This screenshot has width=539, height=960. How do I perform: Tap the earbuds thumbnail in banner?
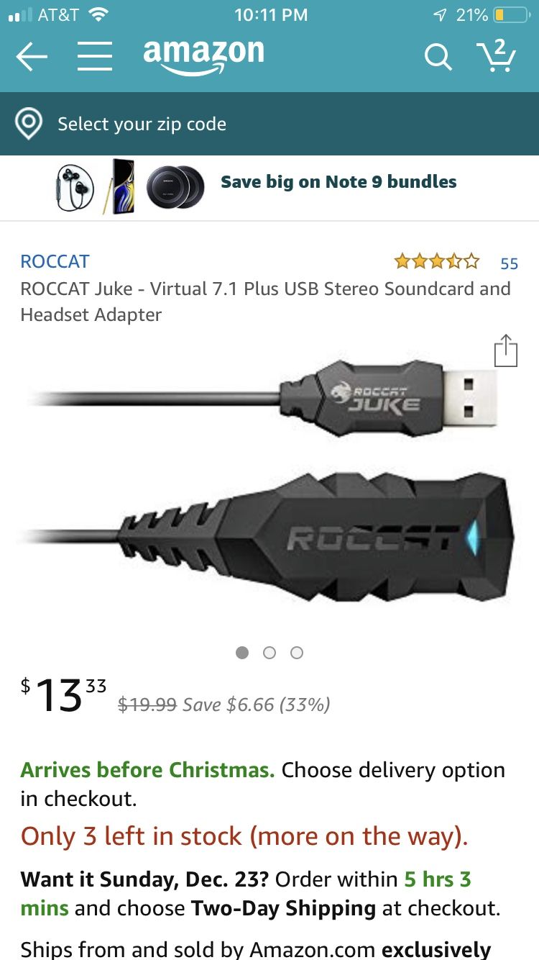click(75, 187)
